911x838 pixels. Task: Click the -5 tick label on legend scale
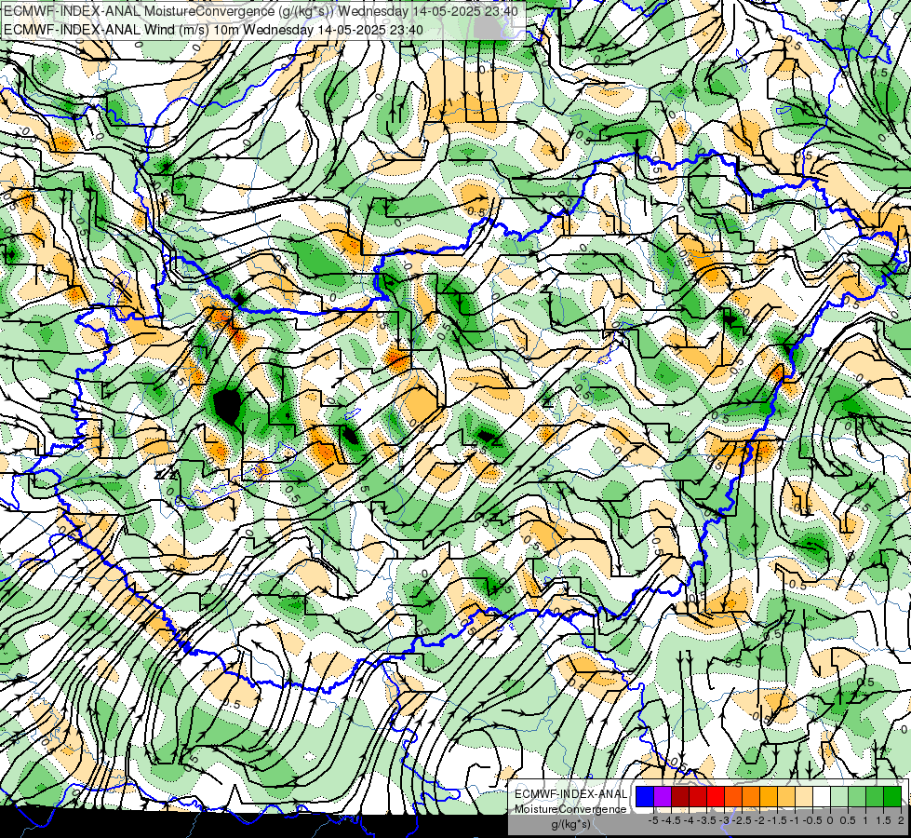click(x=653, y=820)
